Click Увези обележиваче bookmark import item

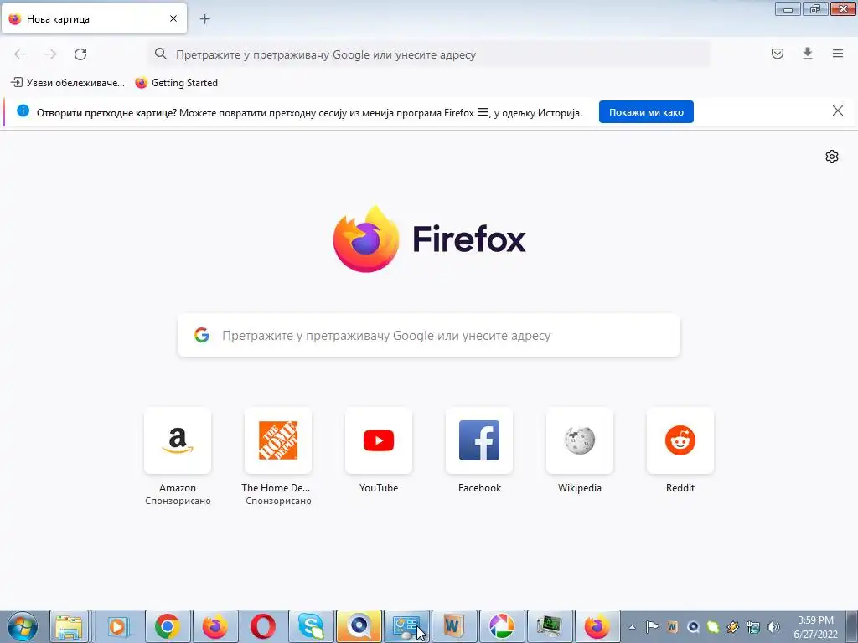coord(68,83)
